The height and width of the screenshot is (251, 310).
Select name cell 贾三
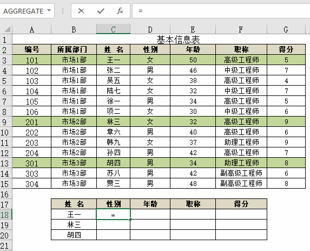click(x=113, y=183)
